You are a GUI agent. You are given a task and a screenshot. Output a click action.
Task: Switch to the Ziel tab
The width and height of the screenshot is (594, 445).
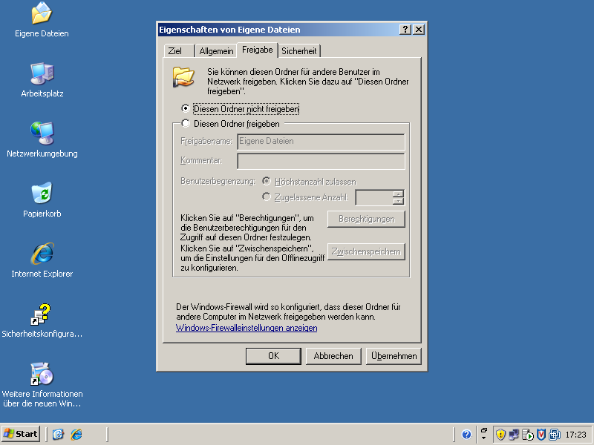(179, 51)
